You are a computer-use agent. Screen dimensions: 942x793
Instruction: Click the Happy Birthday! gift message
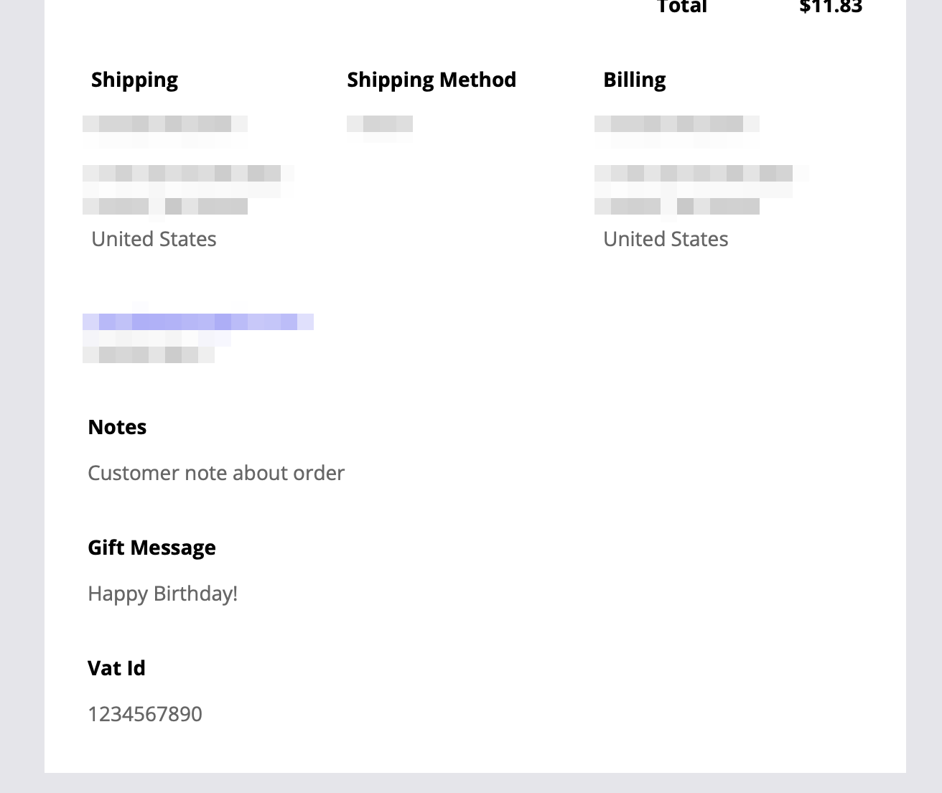coord(162,593)
